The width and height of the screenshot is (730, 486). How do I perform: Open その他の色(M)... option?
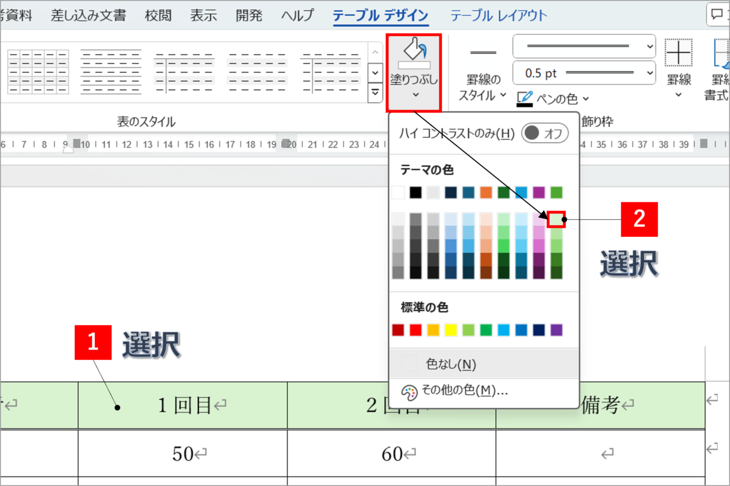[x=484, y=391]
